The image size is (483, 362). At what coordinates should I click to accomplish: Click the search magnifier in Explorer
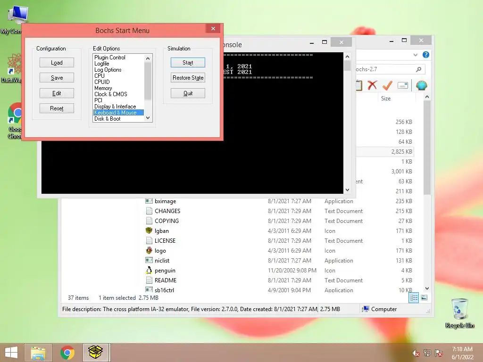pyautogui.click(x=419, y=69)
